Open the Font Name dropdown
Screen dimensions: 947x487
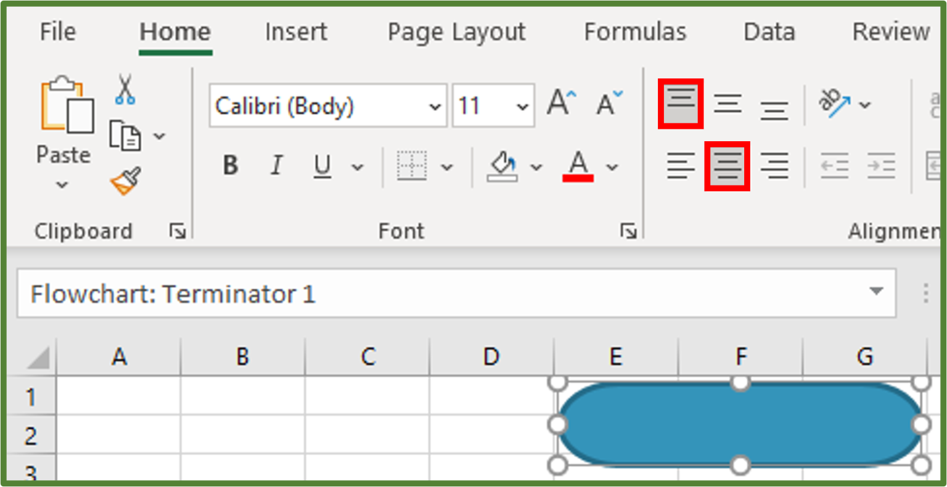pyautogui.click(x=435, y=105)
